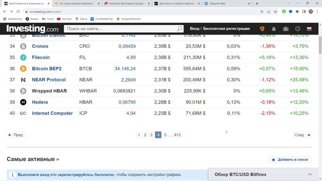Click Бесплатная регистрация link
The height and width of the screenshot is (181, 322).
226,29
